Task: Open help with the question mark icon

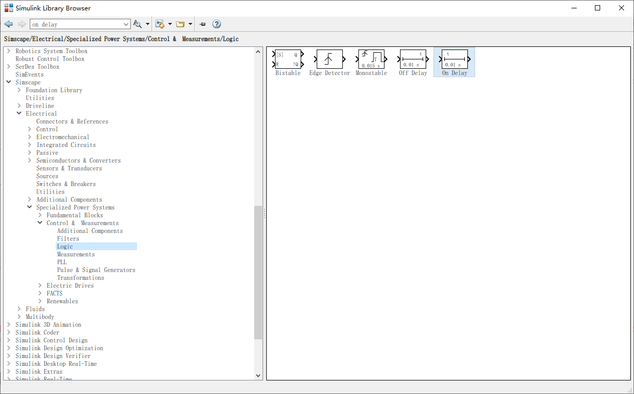Action: [217, 24]
